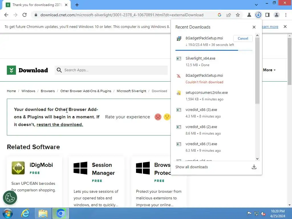Click the failed download warning icon
292x219 pixels.
click(179, 76)
